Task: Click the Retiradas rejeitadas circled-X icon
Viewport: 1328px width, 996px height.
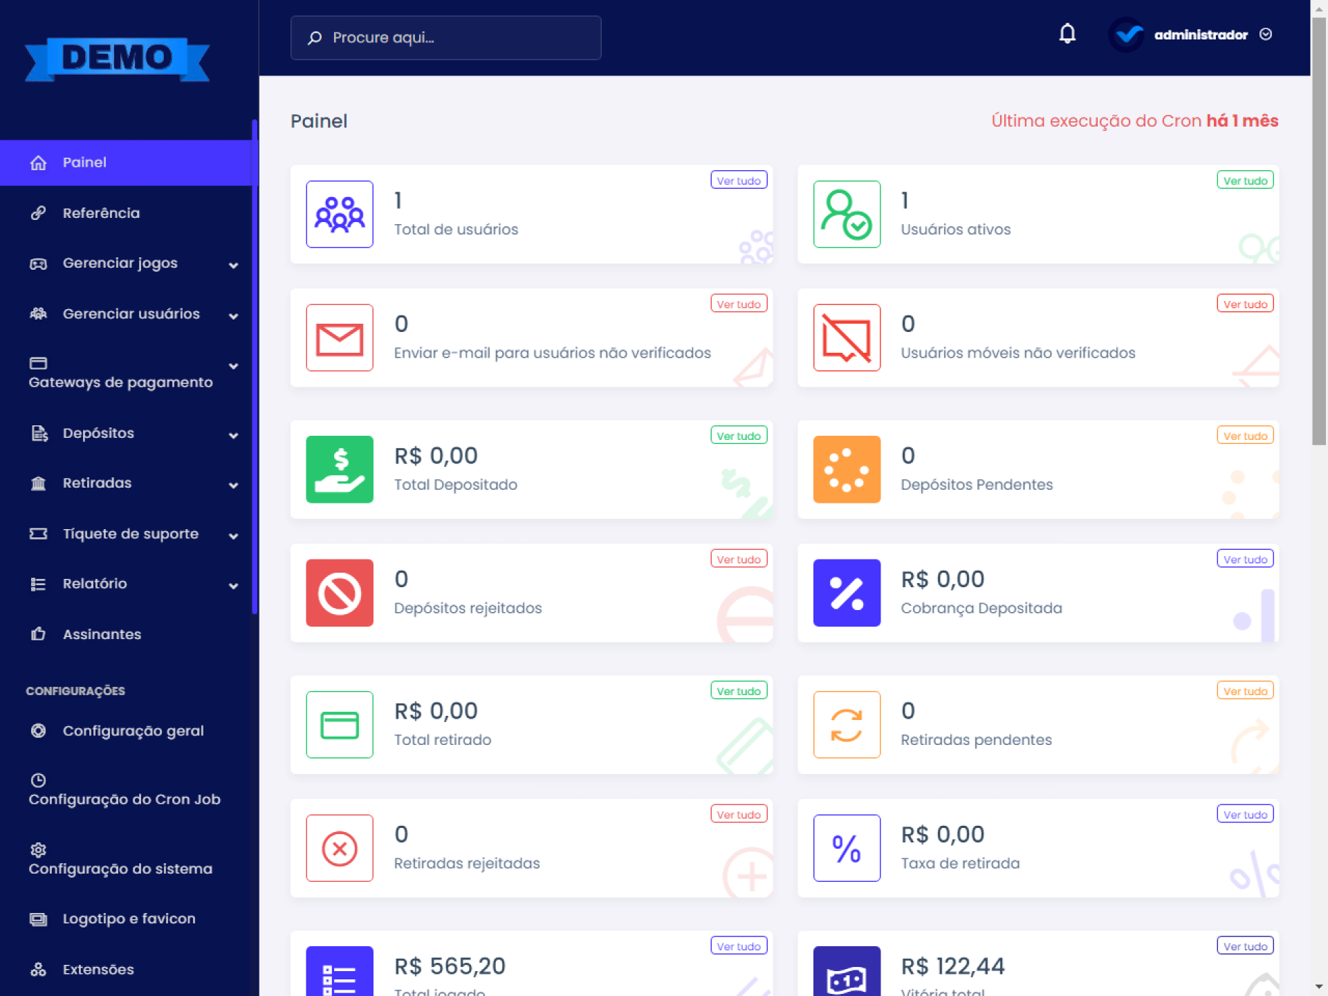Action: coord(340,848)
